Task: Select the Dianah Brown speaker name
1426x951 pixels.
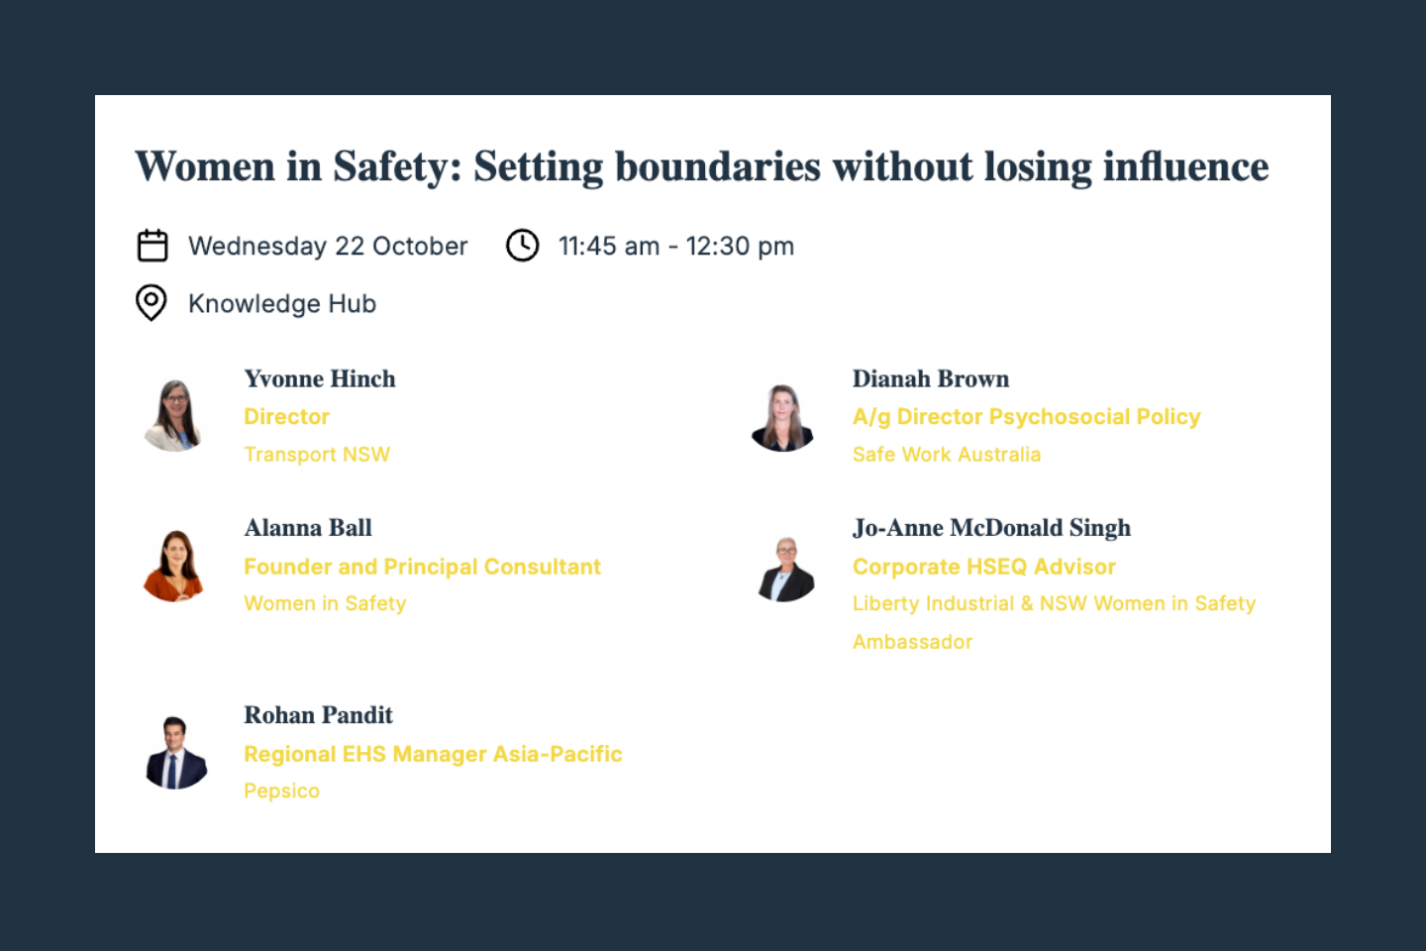Action: point(930,379)
